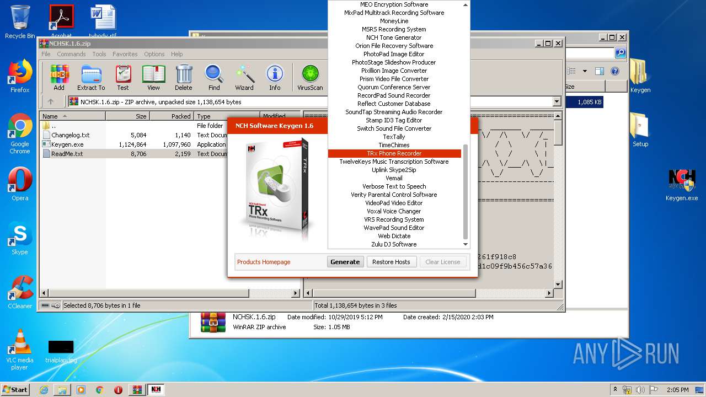The height and width of the screenshot is (397, 706).
Task: Sort files by the Packed column header
Action: tap(172, 116)
